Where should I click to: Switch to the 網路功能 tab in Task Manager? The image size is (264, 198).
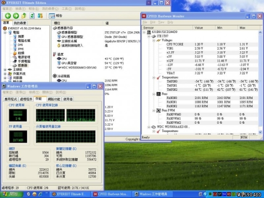pos(54,99)
